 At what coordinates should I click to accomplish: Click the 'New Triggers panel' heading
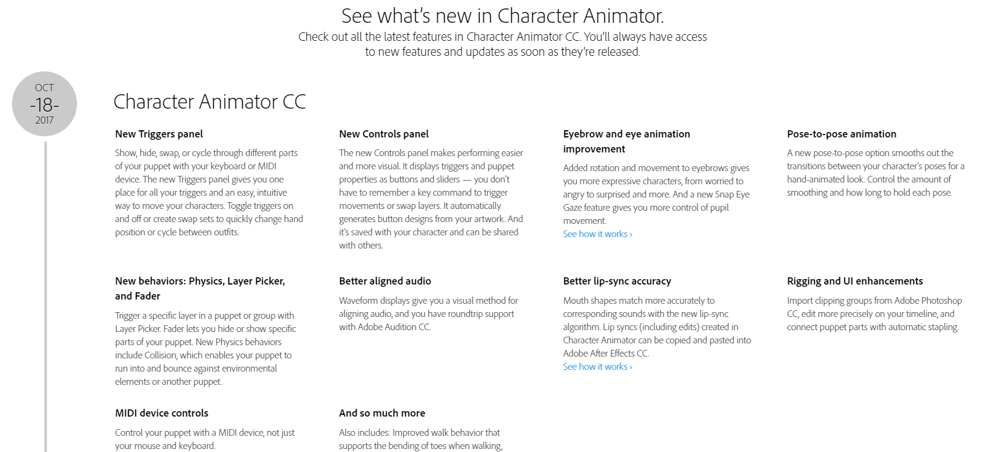(x=159, y=134)
